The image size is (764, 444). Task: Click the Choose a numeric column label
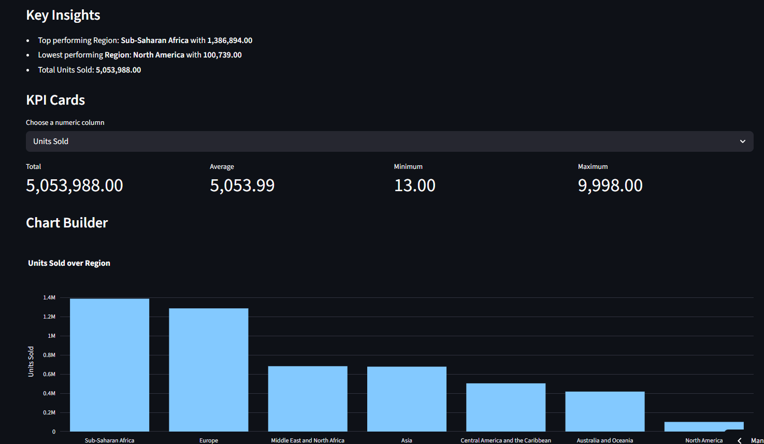65,123
